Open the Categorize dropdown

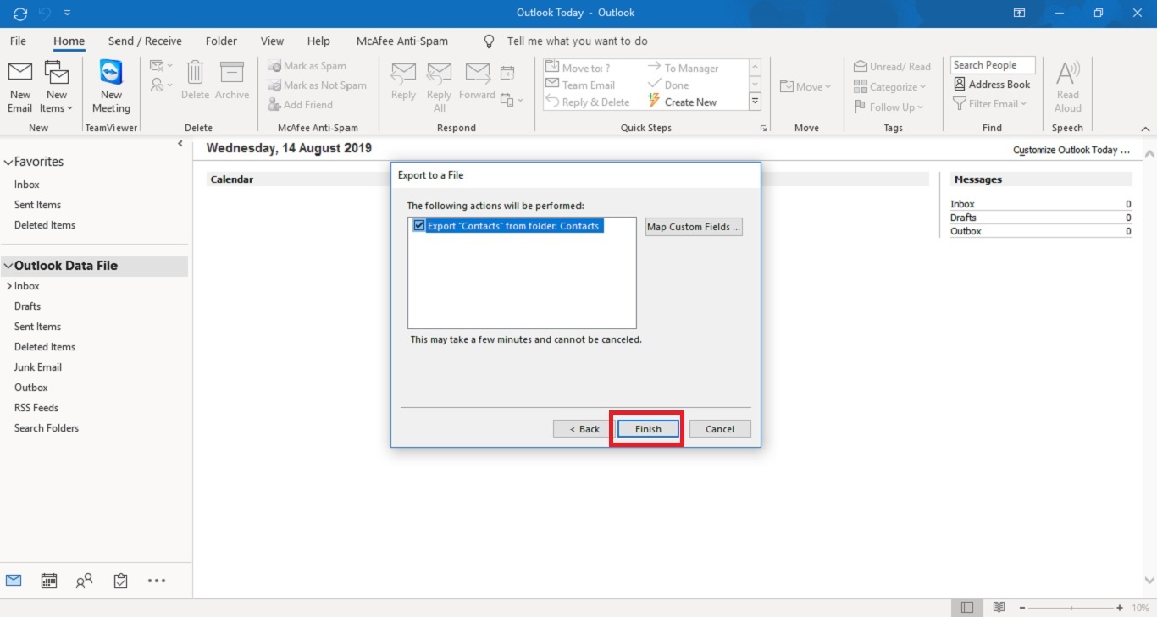point(890,87)
